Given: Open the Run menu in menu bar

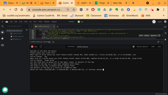Looking at the screenshot, I should [35, 22].
